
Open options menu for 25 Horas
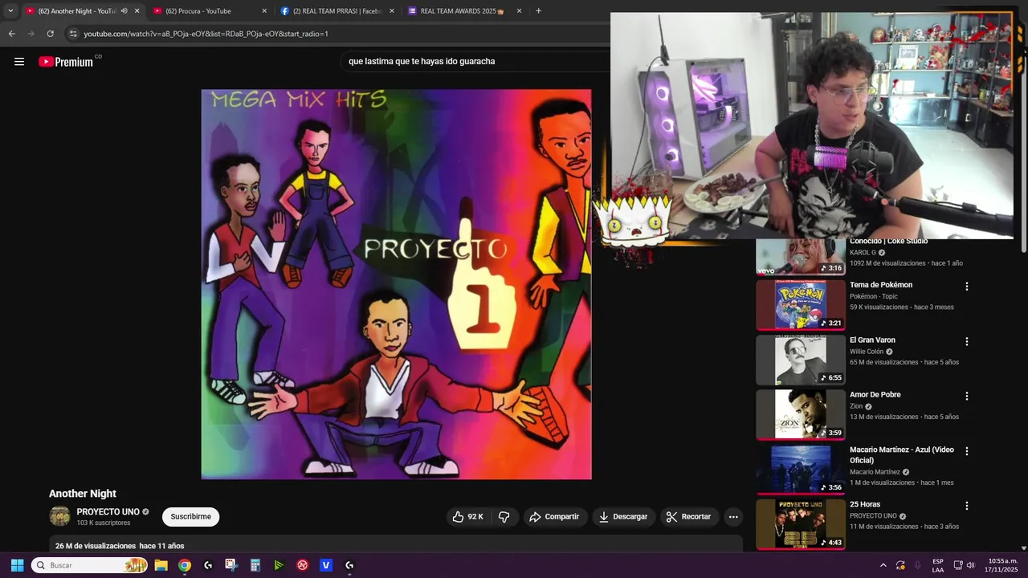click(x=967, y=506)
